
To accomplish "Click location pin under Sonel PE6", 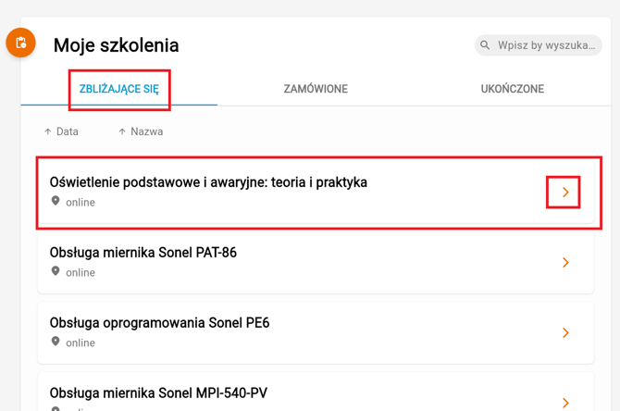I will (x=56, y=342).
